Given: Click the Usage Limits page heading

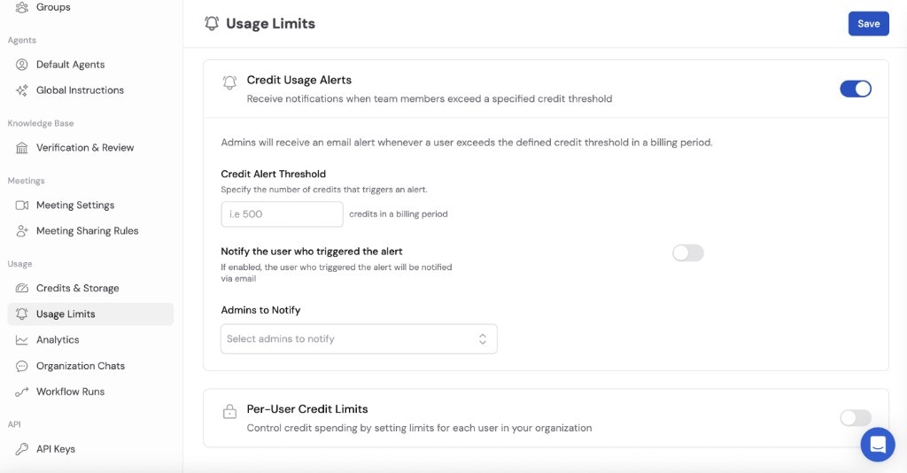Looking at the screenshot, I should click(x=271, y=23).
